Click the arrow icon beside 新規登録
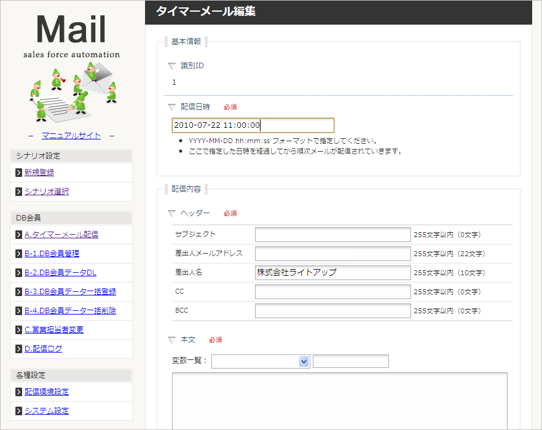The width and height of the screenshot is (542, 430). 19,173
